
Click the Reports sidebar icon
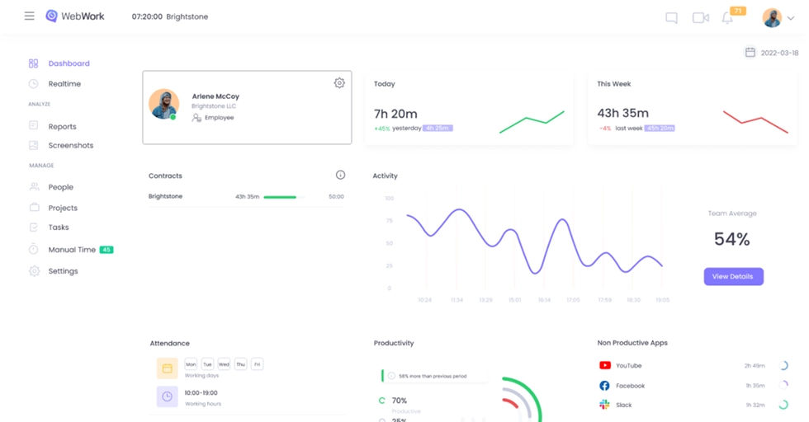click(x=34, y=125)
